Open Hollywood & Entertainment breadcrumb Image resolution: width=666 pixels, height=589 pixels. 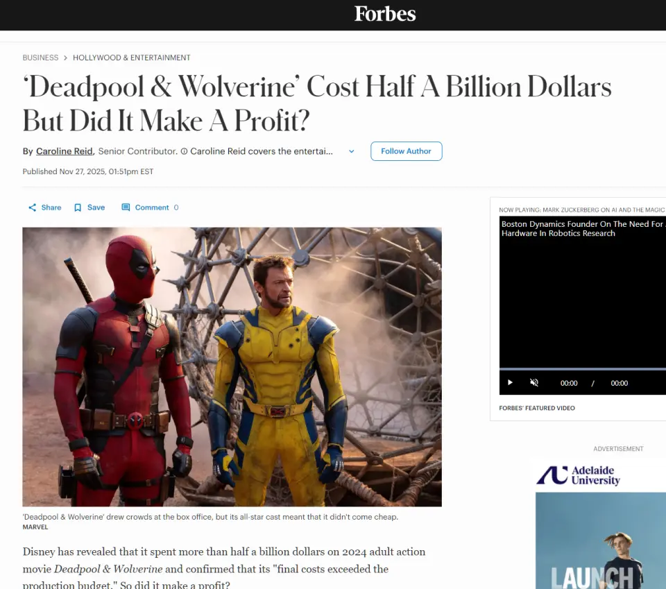132,58
